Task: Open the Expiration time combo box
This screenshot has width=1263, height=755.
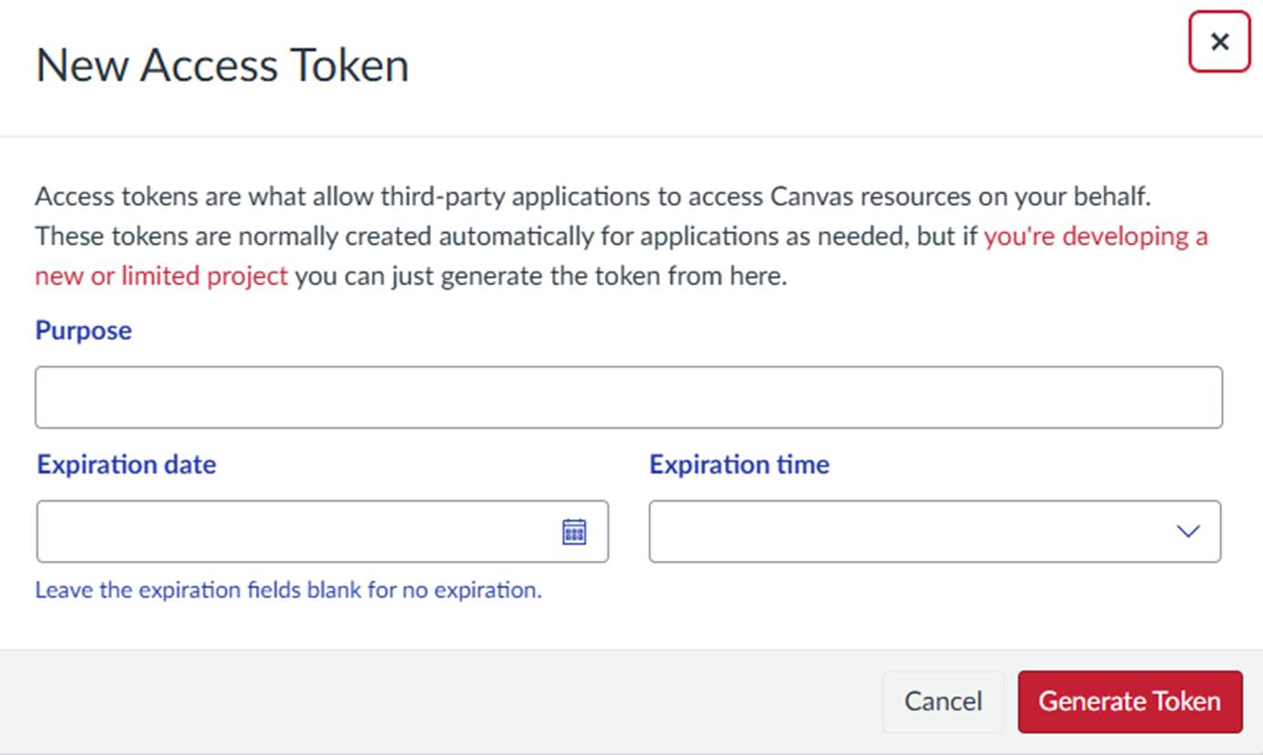Action: pos(934,531)
